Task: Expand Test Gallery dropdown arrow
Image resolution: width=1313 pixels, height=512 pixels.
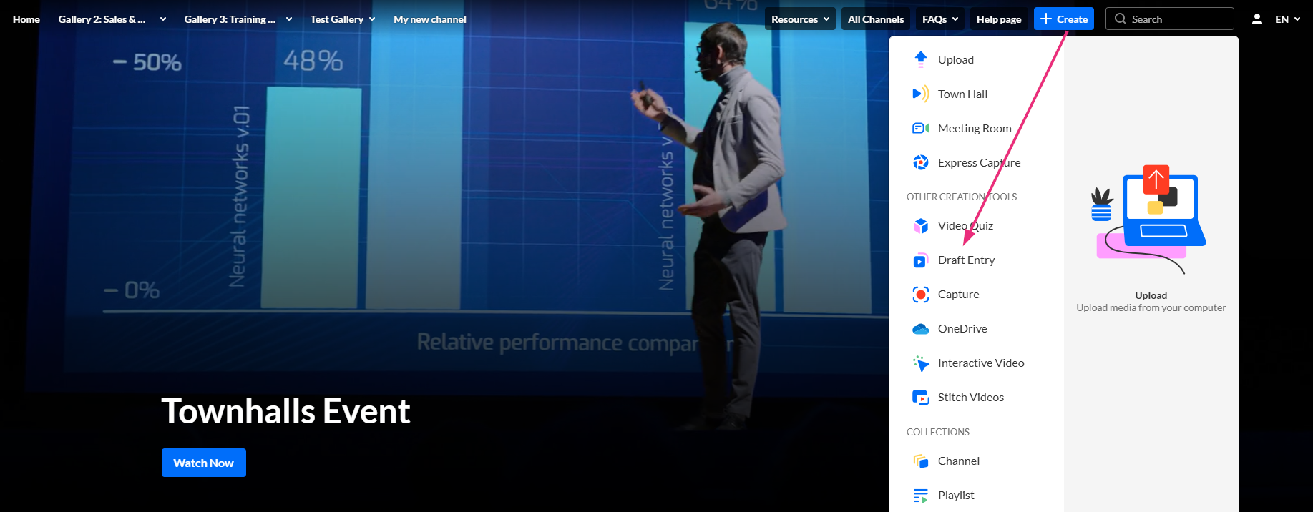Action: pyautogui.click(x=372, y=19)
